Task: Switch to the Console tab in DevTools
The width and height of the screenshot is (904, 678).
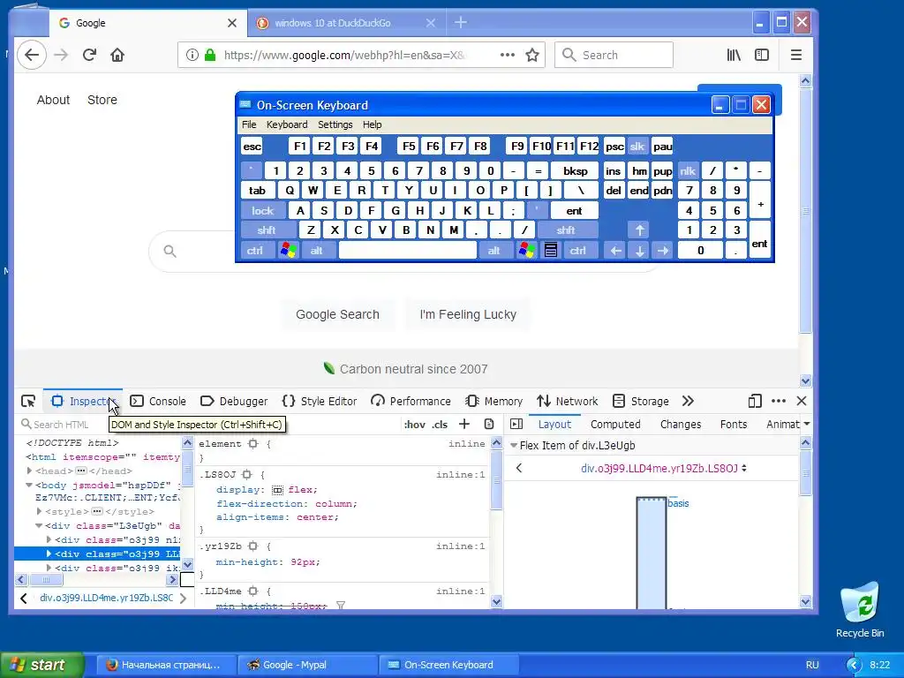Action: click(x=157, y=402)
